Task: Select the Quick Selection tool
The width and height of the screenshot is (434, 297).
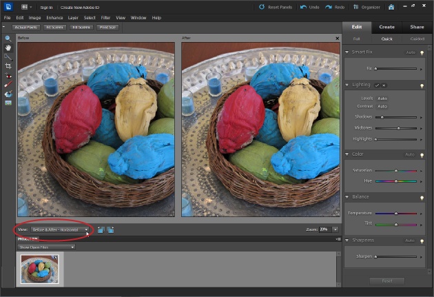Action: click(8, 57)
